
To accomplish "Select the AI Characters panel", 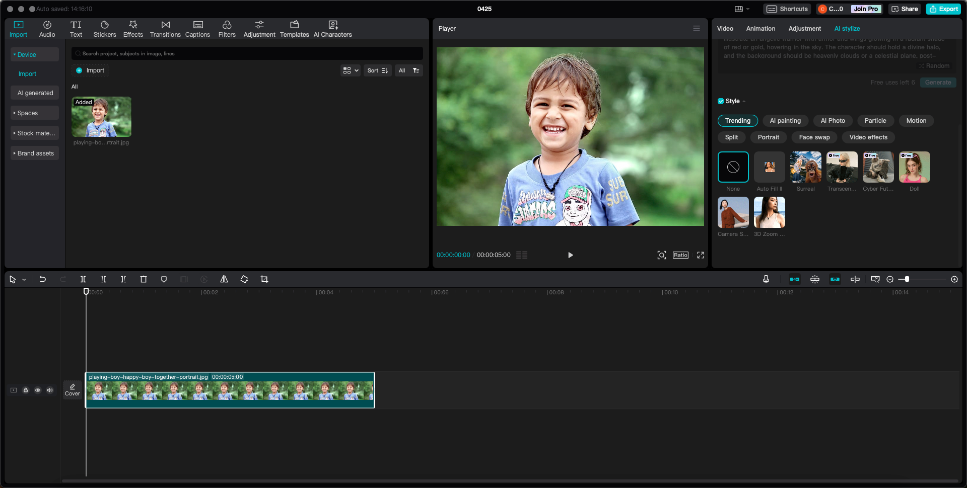I will coord(332,28).
